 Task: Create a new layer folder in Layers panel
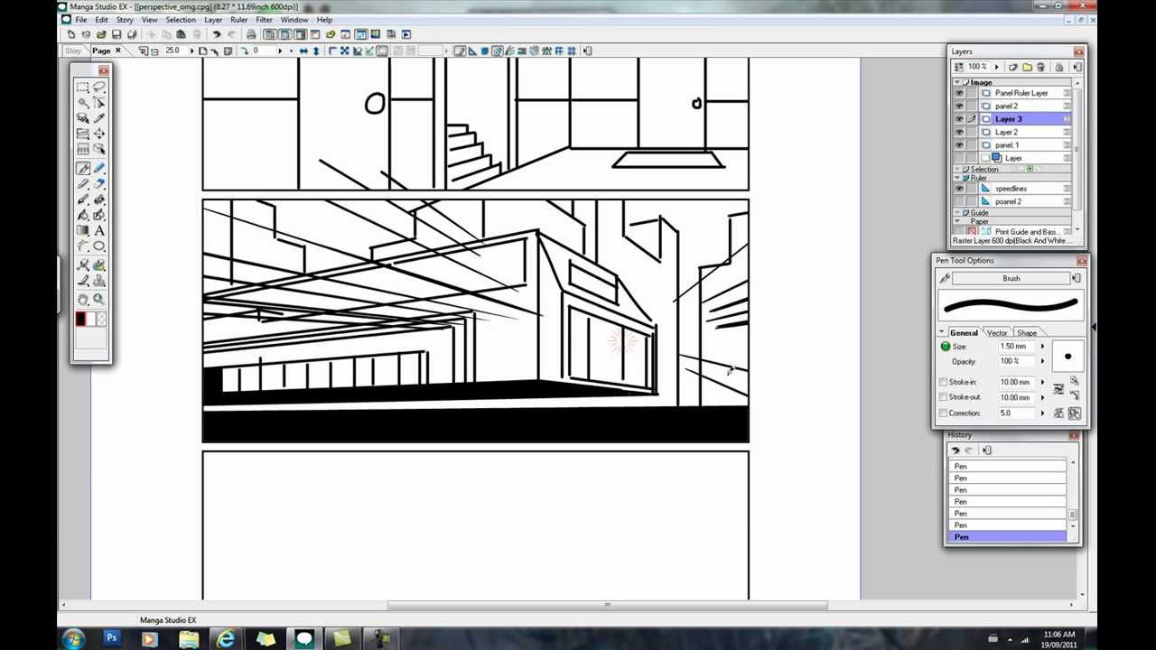click(1027, 67)
